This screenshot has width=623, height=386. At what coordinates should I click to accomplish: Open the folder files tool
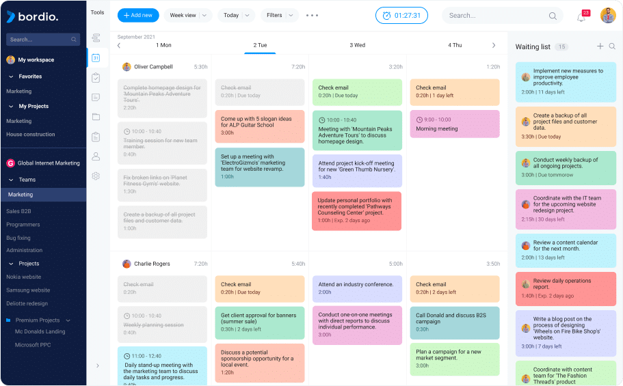coord(96,117)
